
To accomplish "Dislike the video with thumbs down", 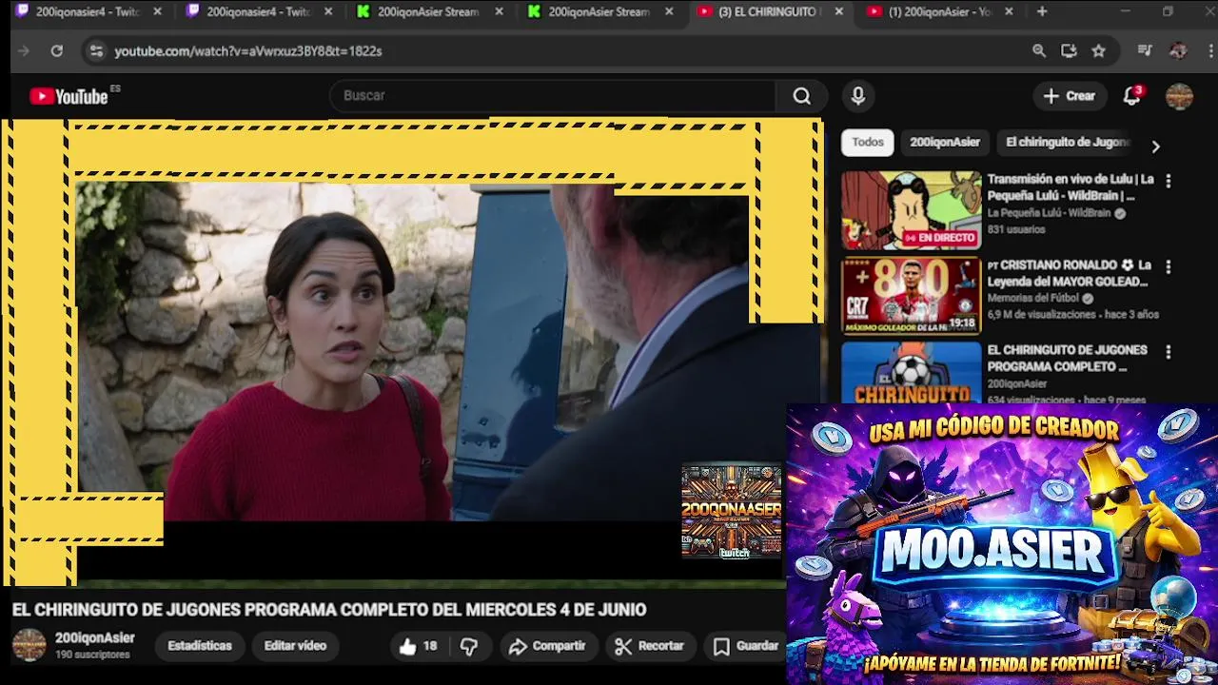I will 469,646.
